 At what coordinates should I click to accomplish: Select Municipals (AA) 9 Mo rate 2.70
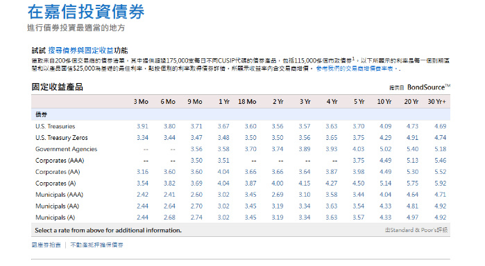tap(196, 206)
